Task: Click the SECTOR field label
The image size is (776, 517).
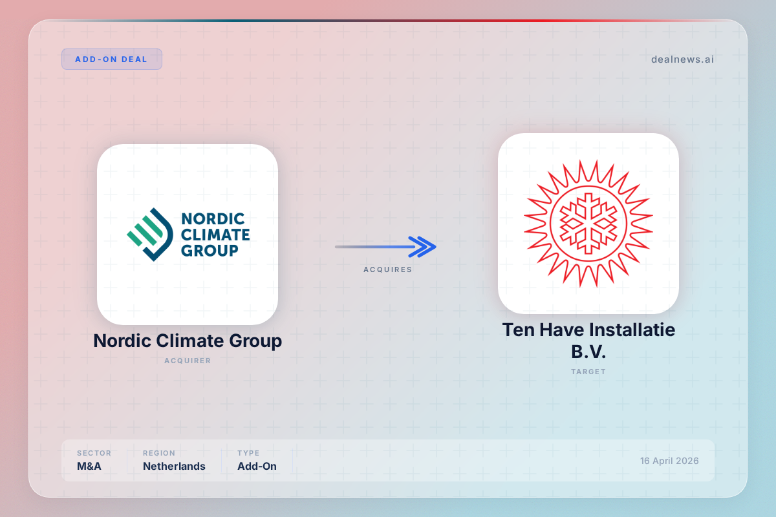Action: point(94,453)
